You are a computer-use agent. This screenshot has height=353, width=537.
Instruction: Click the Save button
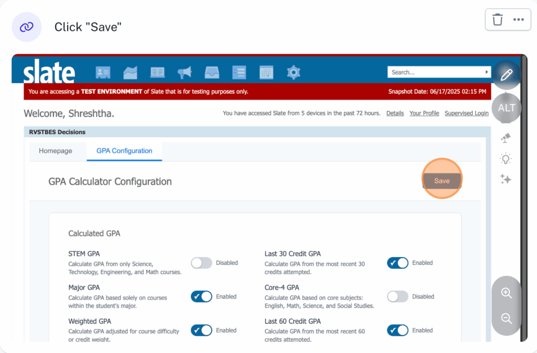(442, 181)
